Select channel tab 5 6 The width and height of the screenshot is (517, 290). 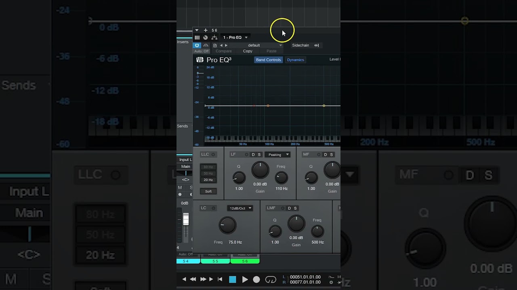(x=245, y=261)
